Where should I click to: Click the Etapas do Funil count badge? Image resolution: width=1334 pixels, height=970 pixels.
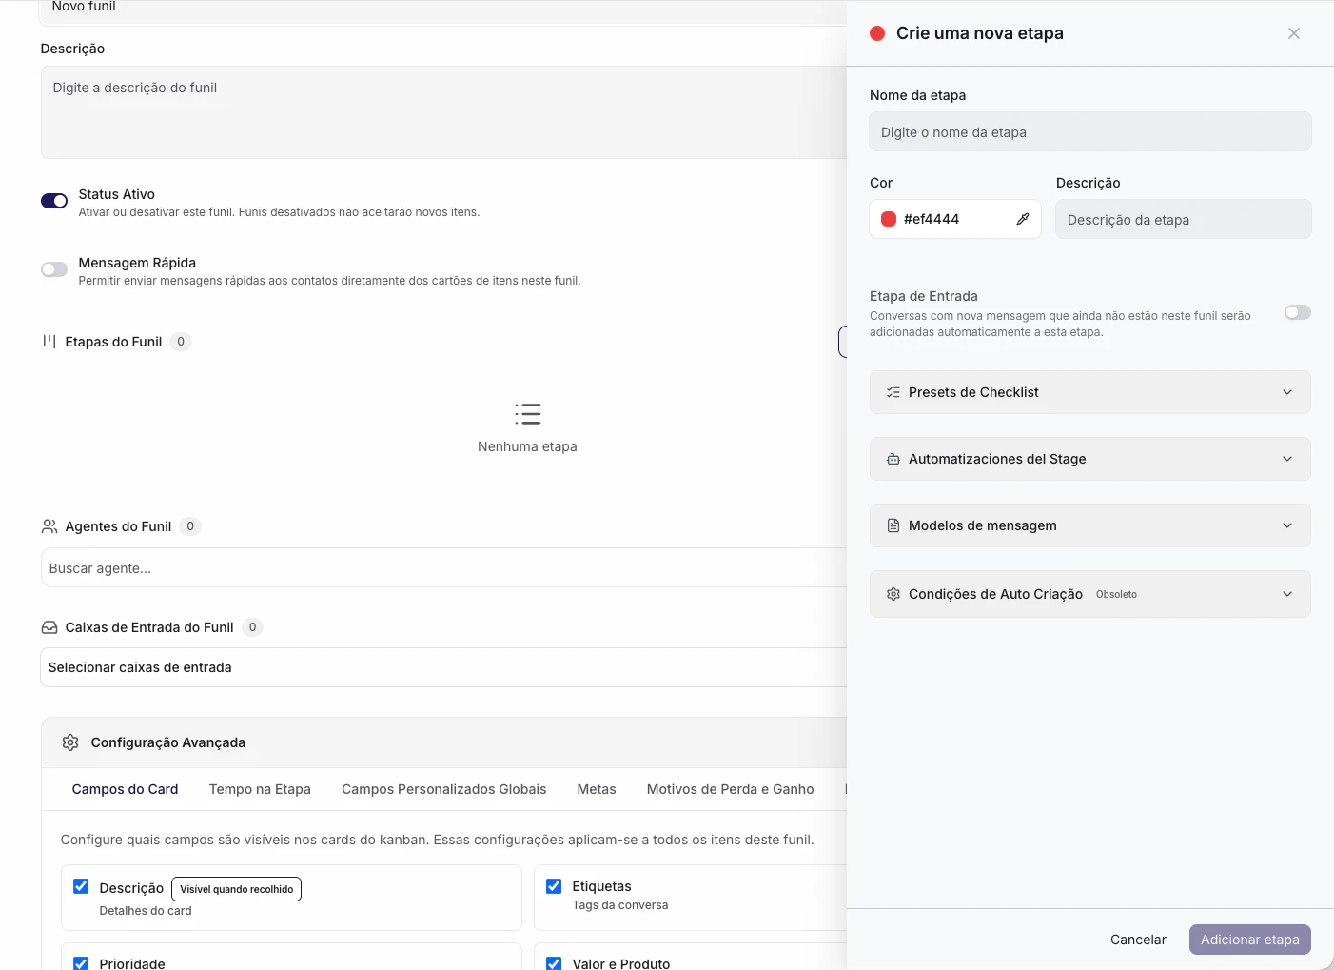pos(181,341)
